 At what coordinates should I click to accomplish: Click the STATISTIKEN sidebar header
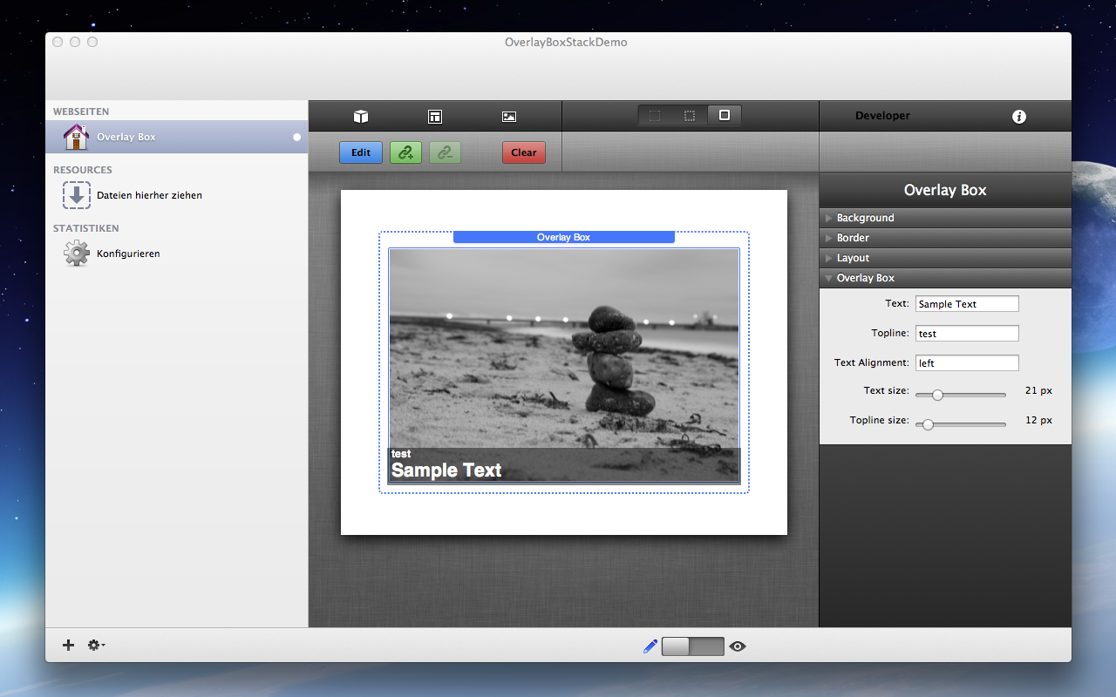click(x=86, y=228)
